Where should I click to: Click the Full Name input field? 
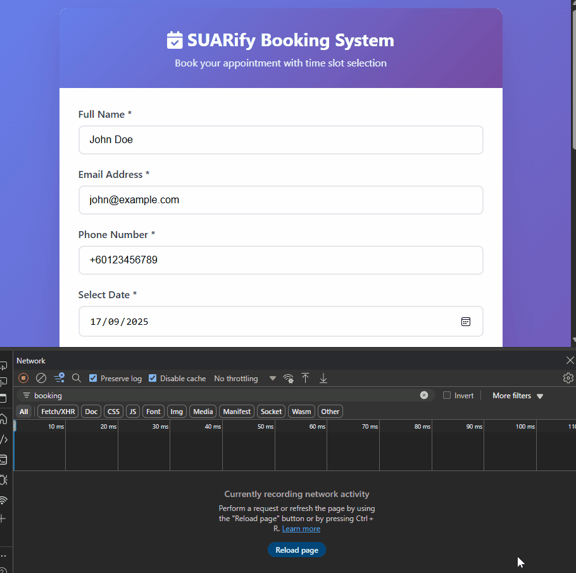pyautogui.click(x=280, y=140)
